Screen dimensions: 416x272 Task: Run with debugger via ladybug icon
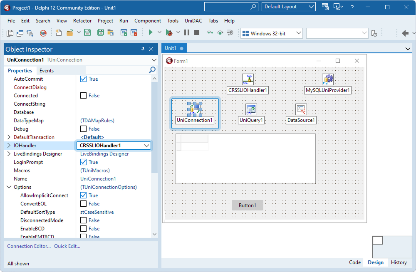coord(169,32)
